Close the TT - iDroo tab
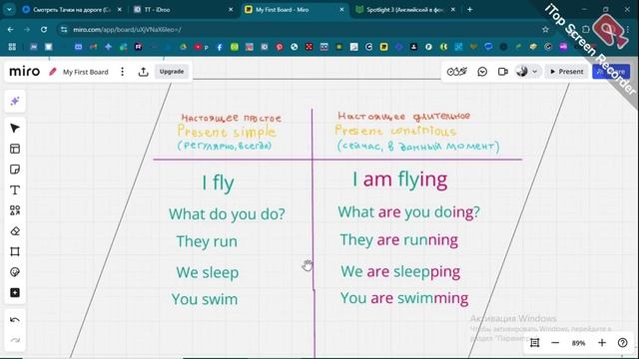The image size is (639, 359). (231, 9)
